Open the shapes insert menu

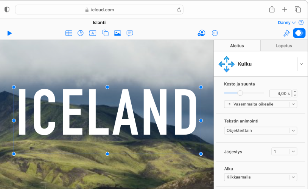tap(105, 33)
